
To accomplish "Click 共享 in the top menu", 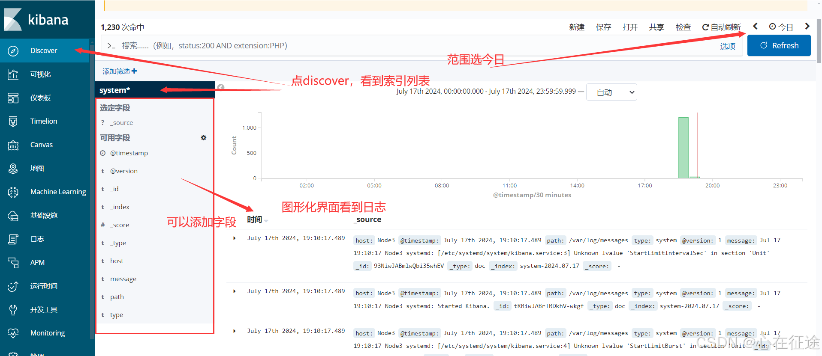I will [x=656, y=27].
